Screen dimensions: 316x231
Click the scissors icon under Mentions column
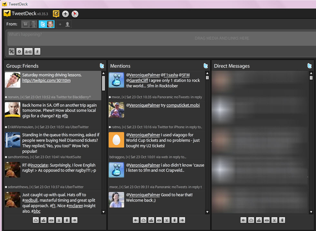pyautogui.click(x=167, y=220)
